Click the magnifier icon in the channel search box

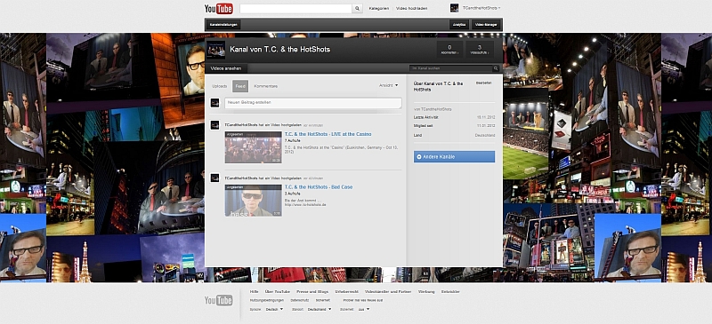496,68
